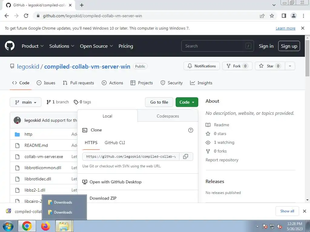Show hidden tray icons arrow
The image size is (310, 232).
[x=257, y=227]
